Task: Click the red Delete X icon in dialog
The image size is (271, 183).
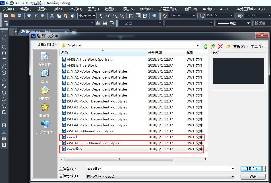Action: (220, 46)
